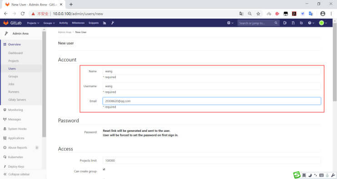Viewport: 337px width, 179px height.
Task: Click the Monitoring sidebar icon
Action: pyautogui.click(x=5, y=110)
